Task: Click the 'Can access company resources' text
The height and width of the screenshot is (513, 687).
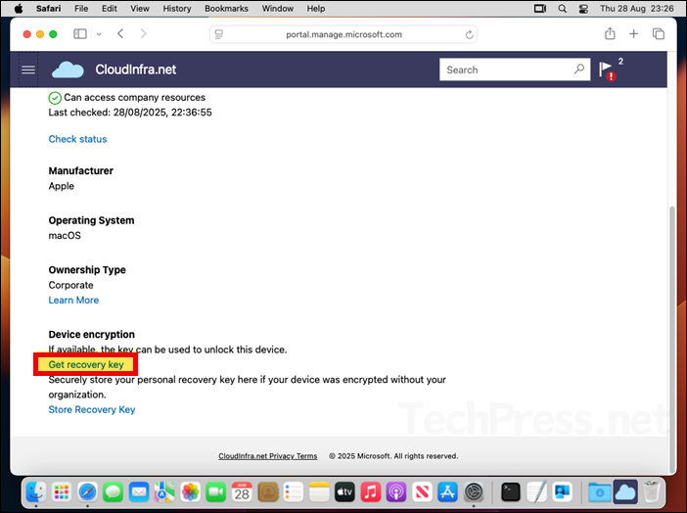Action: click(134, 97)
